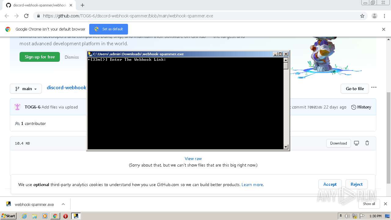This screenshot has height=220, width=391.
Task: Close the downloads bar
Action: pyautogui.click(x=385, y=204)
